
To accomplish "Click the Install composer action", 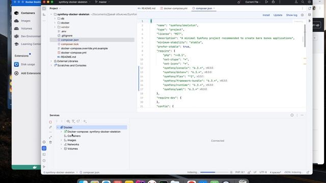I will pyautogui.click(x=266, y=15).
